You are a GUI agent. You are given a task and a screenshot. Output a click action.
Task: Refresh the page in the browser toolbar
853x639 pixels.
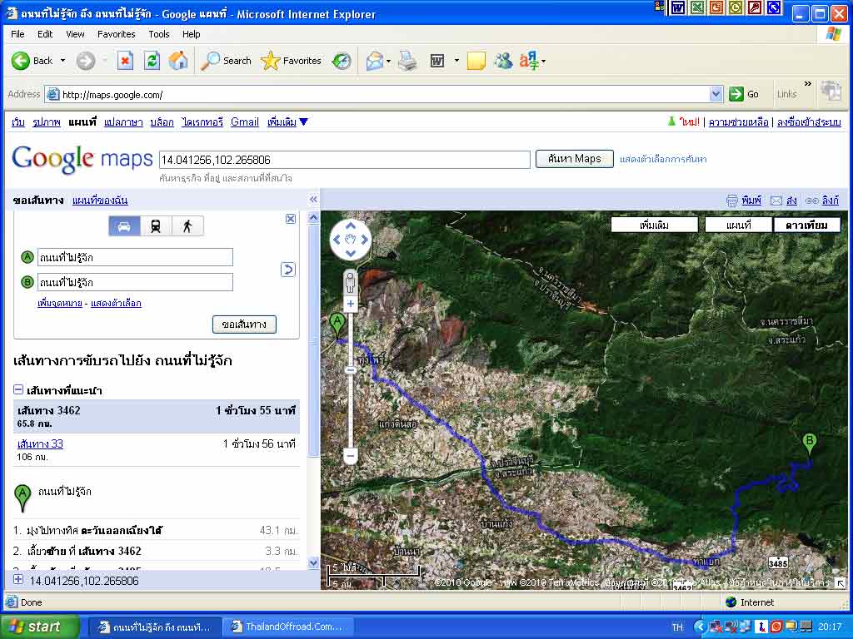click(x=152, y=61)
